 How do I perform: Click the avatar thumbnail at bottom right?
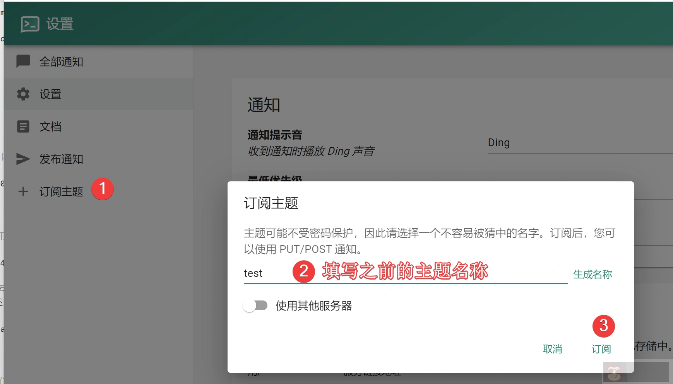[x=614, y=373]
